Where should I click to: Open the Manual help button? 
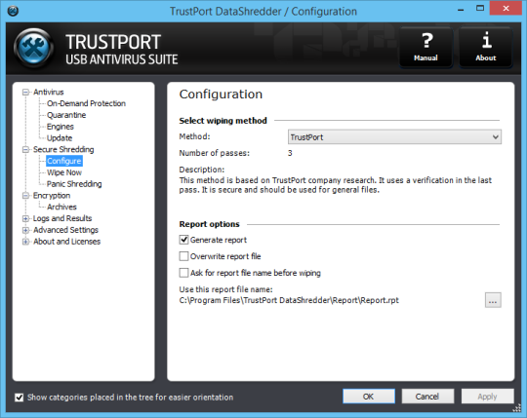click(x=426, y=48)
